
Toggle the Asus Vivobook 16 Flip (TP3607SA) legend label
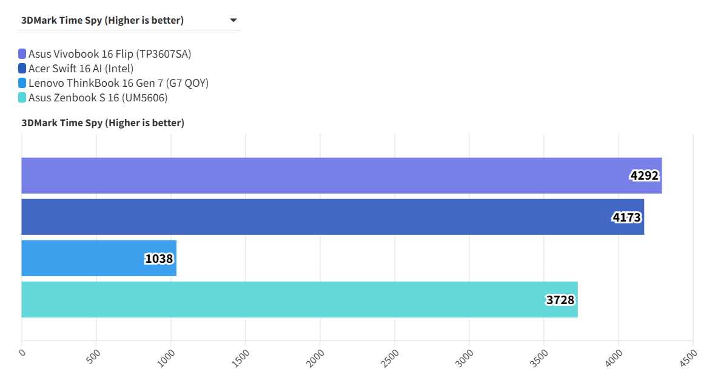[x=110, y=54]
